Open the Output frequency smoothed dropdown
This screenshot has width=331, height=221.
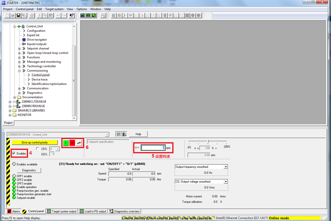(226, 167)
